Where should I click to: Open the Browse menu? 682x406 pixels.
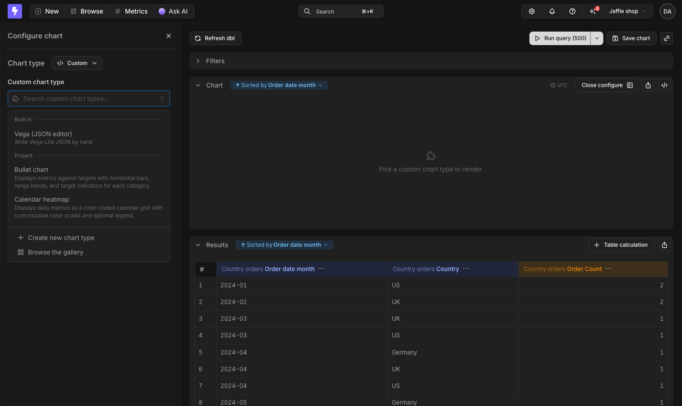coord(88,11)
